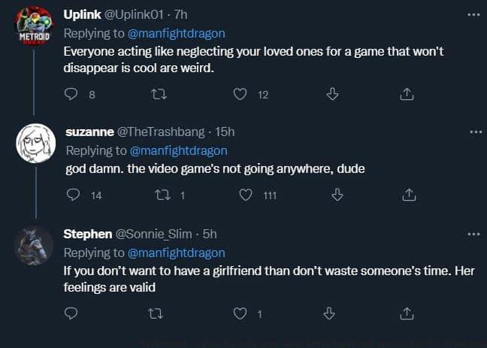Like Uplink's tweet
The height and width of the screenshot is (348, 487).
point(240,94)
